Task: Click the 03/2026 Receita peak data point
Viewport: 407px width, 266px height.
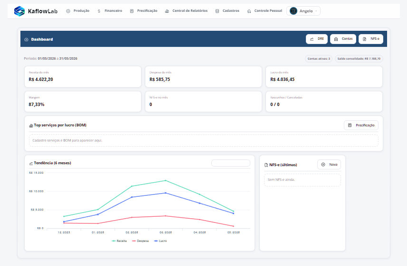Action: 166,181
